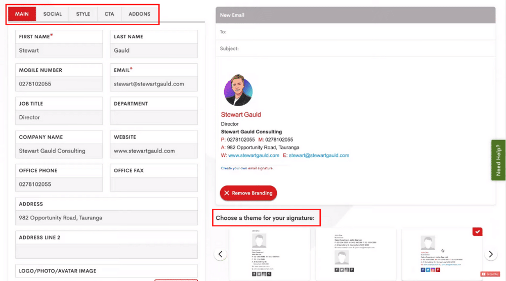Open www.stewartgauld.com link in signature

coord(254,155)
